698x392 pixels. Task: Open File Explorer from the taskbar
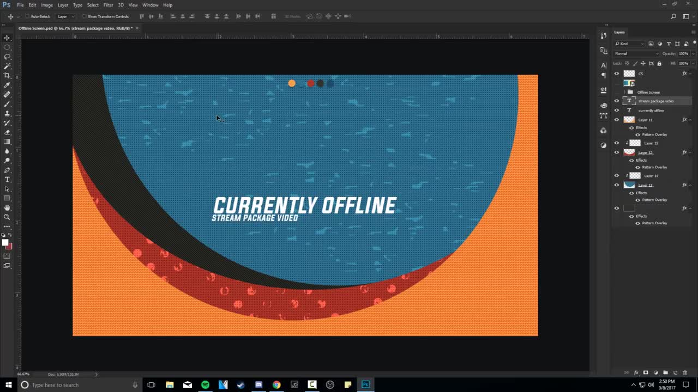[170, 385]
